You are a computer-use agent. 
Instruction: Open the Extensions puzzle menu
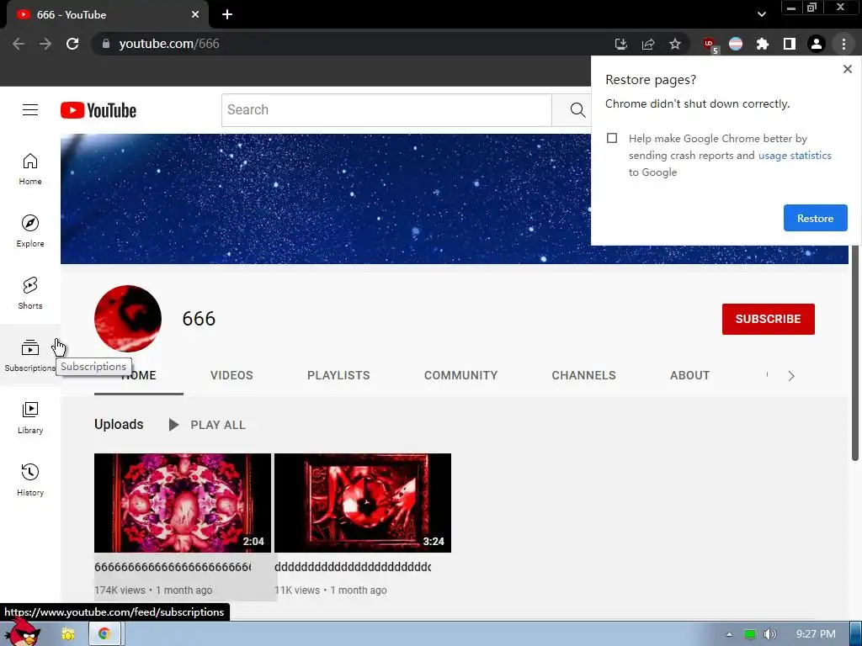[x=763, y=44]
